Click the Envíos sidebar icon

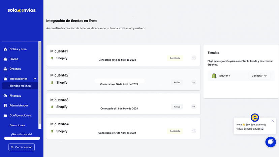(5, 59)
